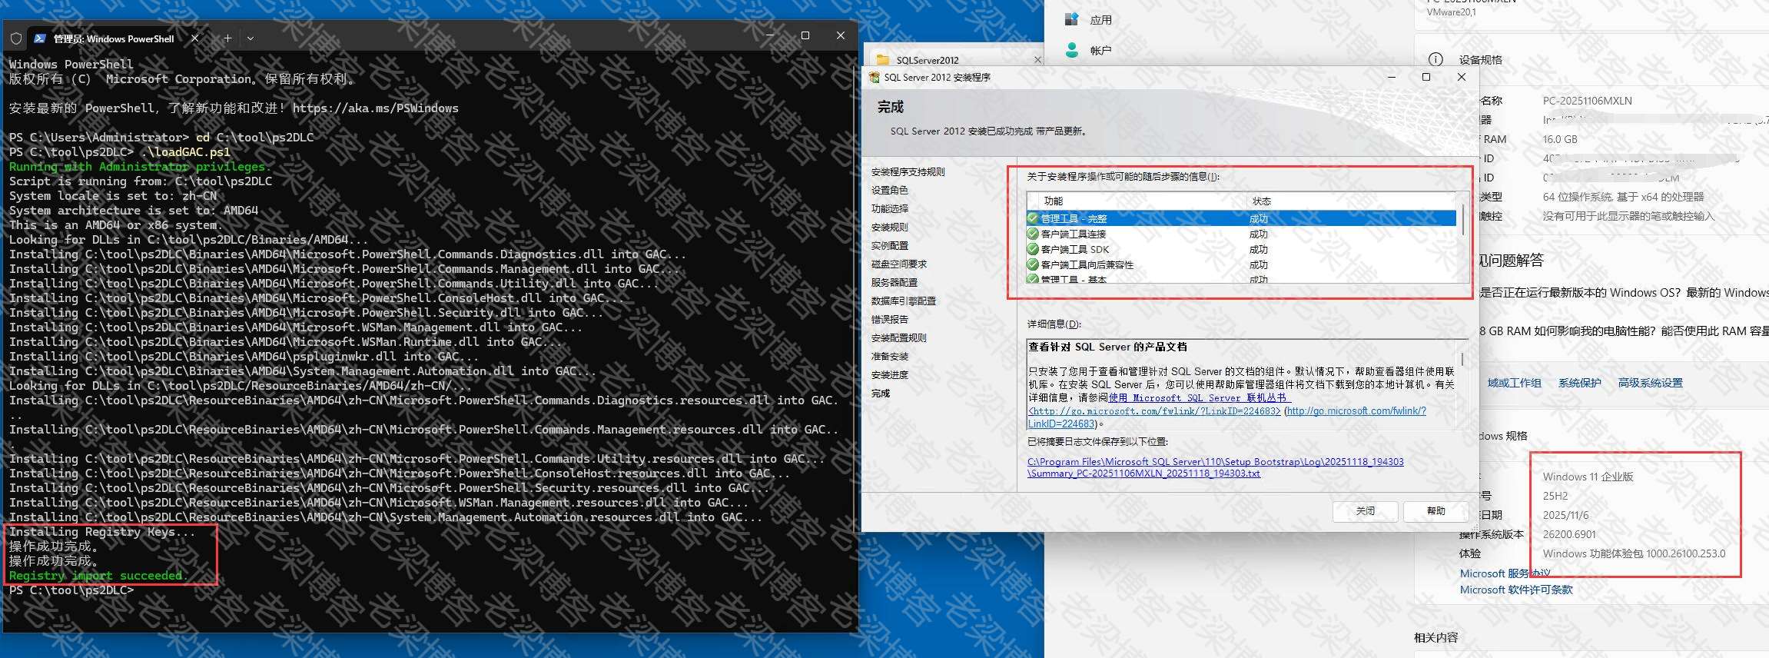The width and height of the screenshot is (1769, 658).
Task: Open the Summary log file path link
Action: (1215, 467)
